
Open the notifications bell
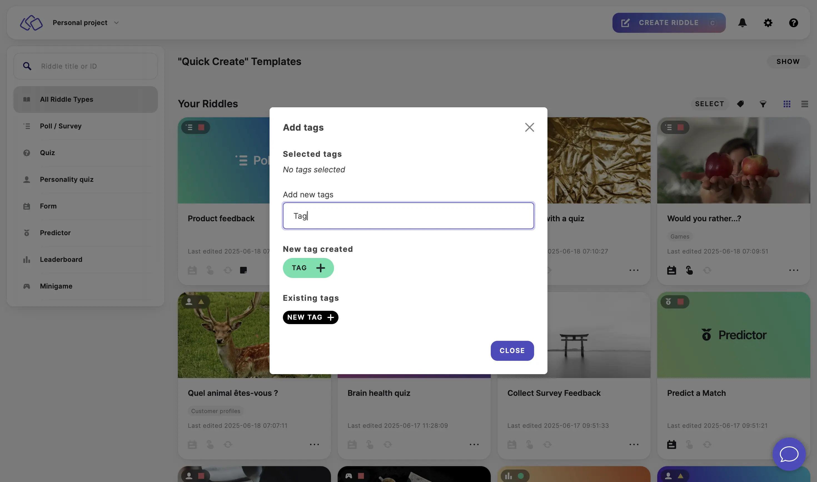(x=742, y=23)
